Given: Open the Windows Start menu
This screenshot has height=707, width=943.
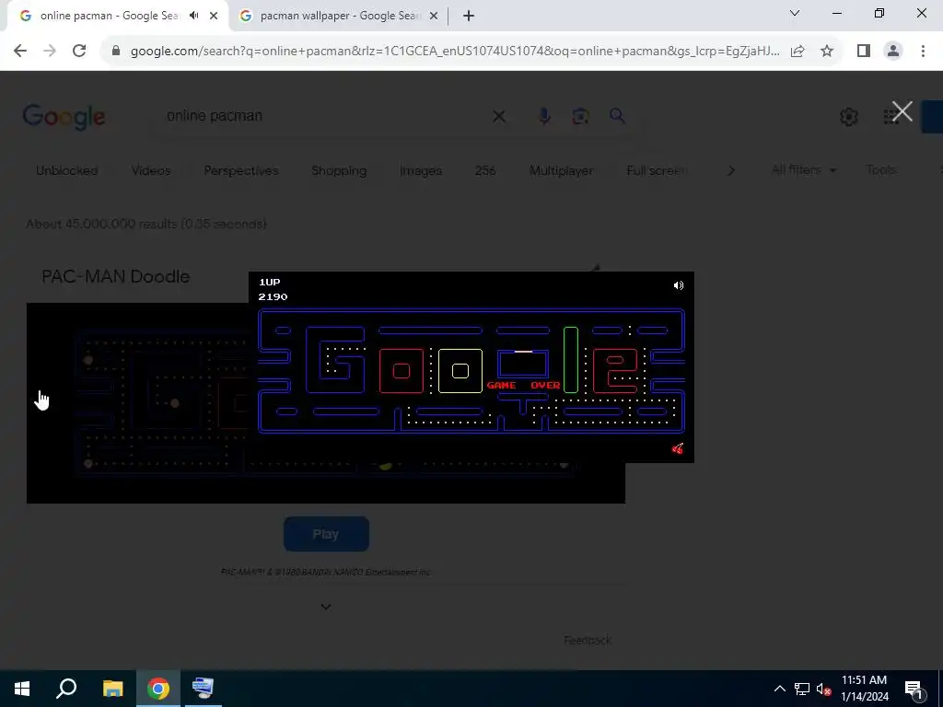Looking at the screenshot, I should [x=22, y=689].
